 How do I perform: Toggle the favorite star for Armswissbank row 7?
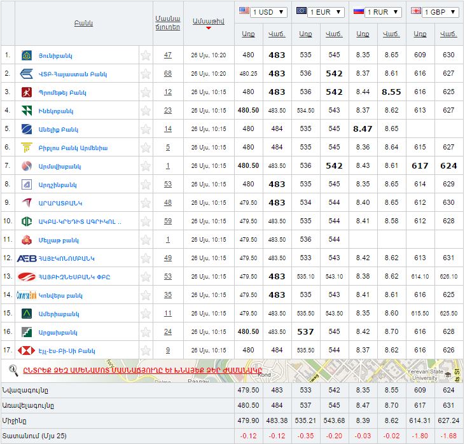click(x=146, y=166)
